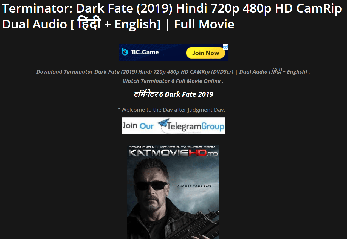
Task: Hit the yellow Join Now button
Action: 205,53
